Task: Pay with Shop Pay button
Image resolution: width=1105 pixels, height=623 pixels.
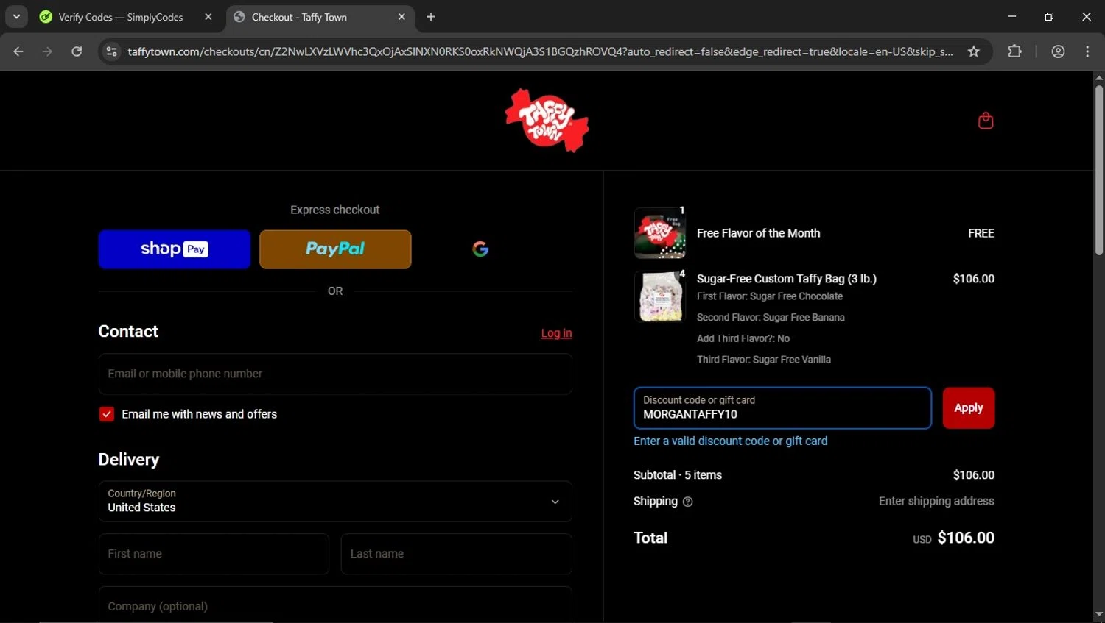Action: tap(175, 249)
